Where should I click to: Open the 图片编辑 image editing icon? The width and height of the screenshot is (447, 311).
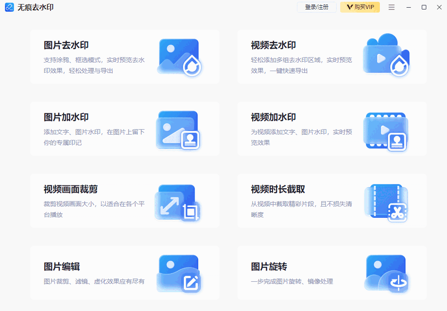(x=179, y=273)
